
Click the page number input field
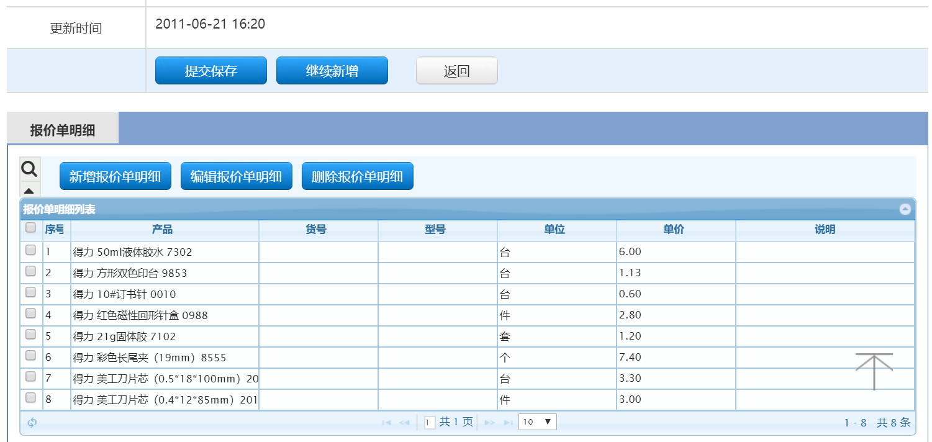(430, 423)
